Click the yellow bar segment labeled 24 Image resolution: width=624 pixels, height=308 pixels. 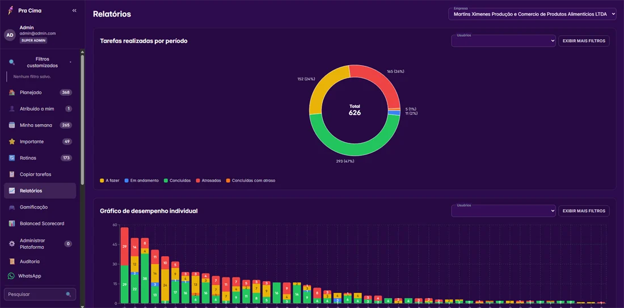[x=165, y=285]
